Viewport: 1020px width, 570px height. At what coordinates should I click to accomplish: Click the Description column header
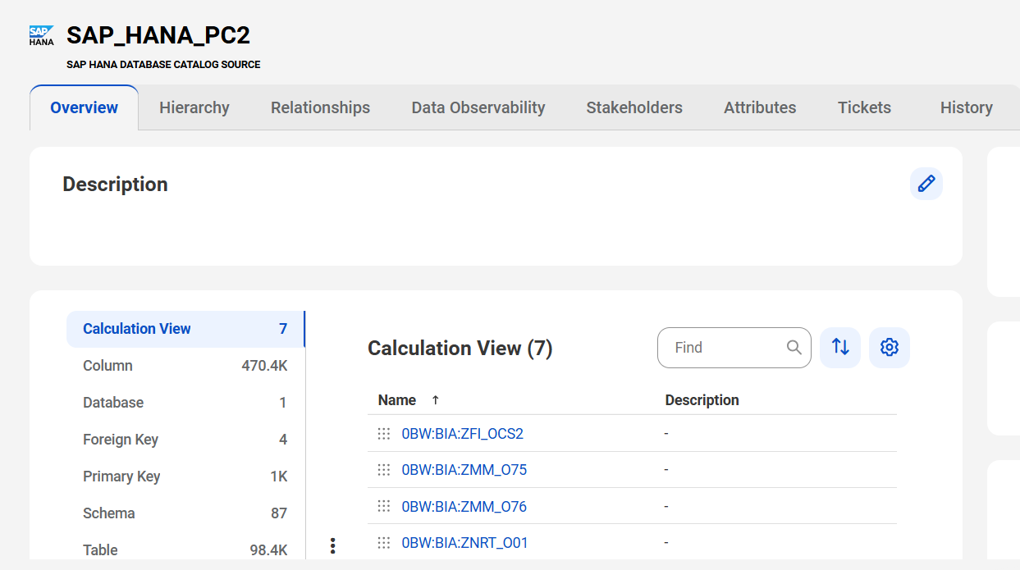point(702,400)
